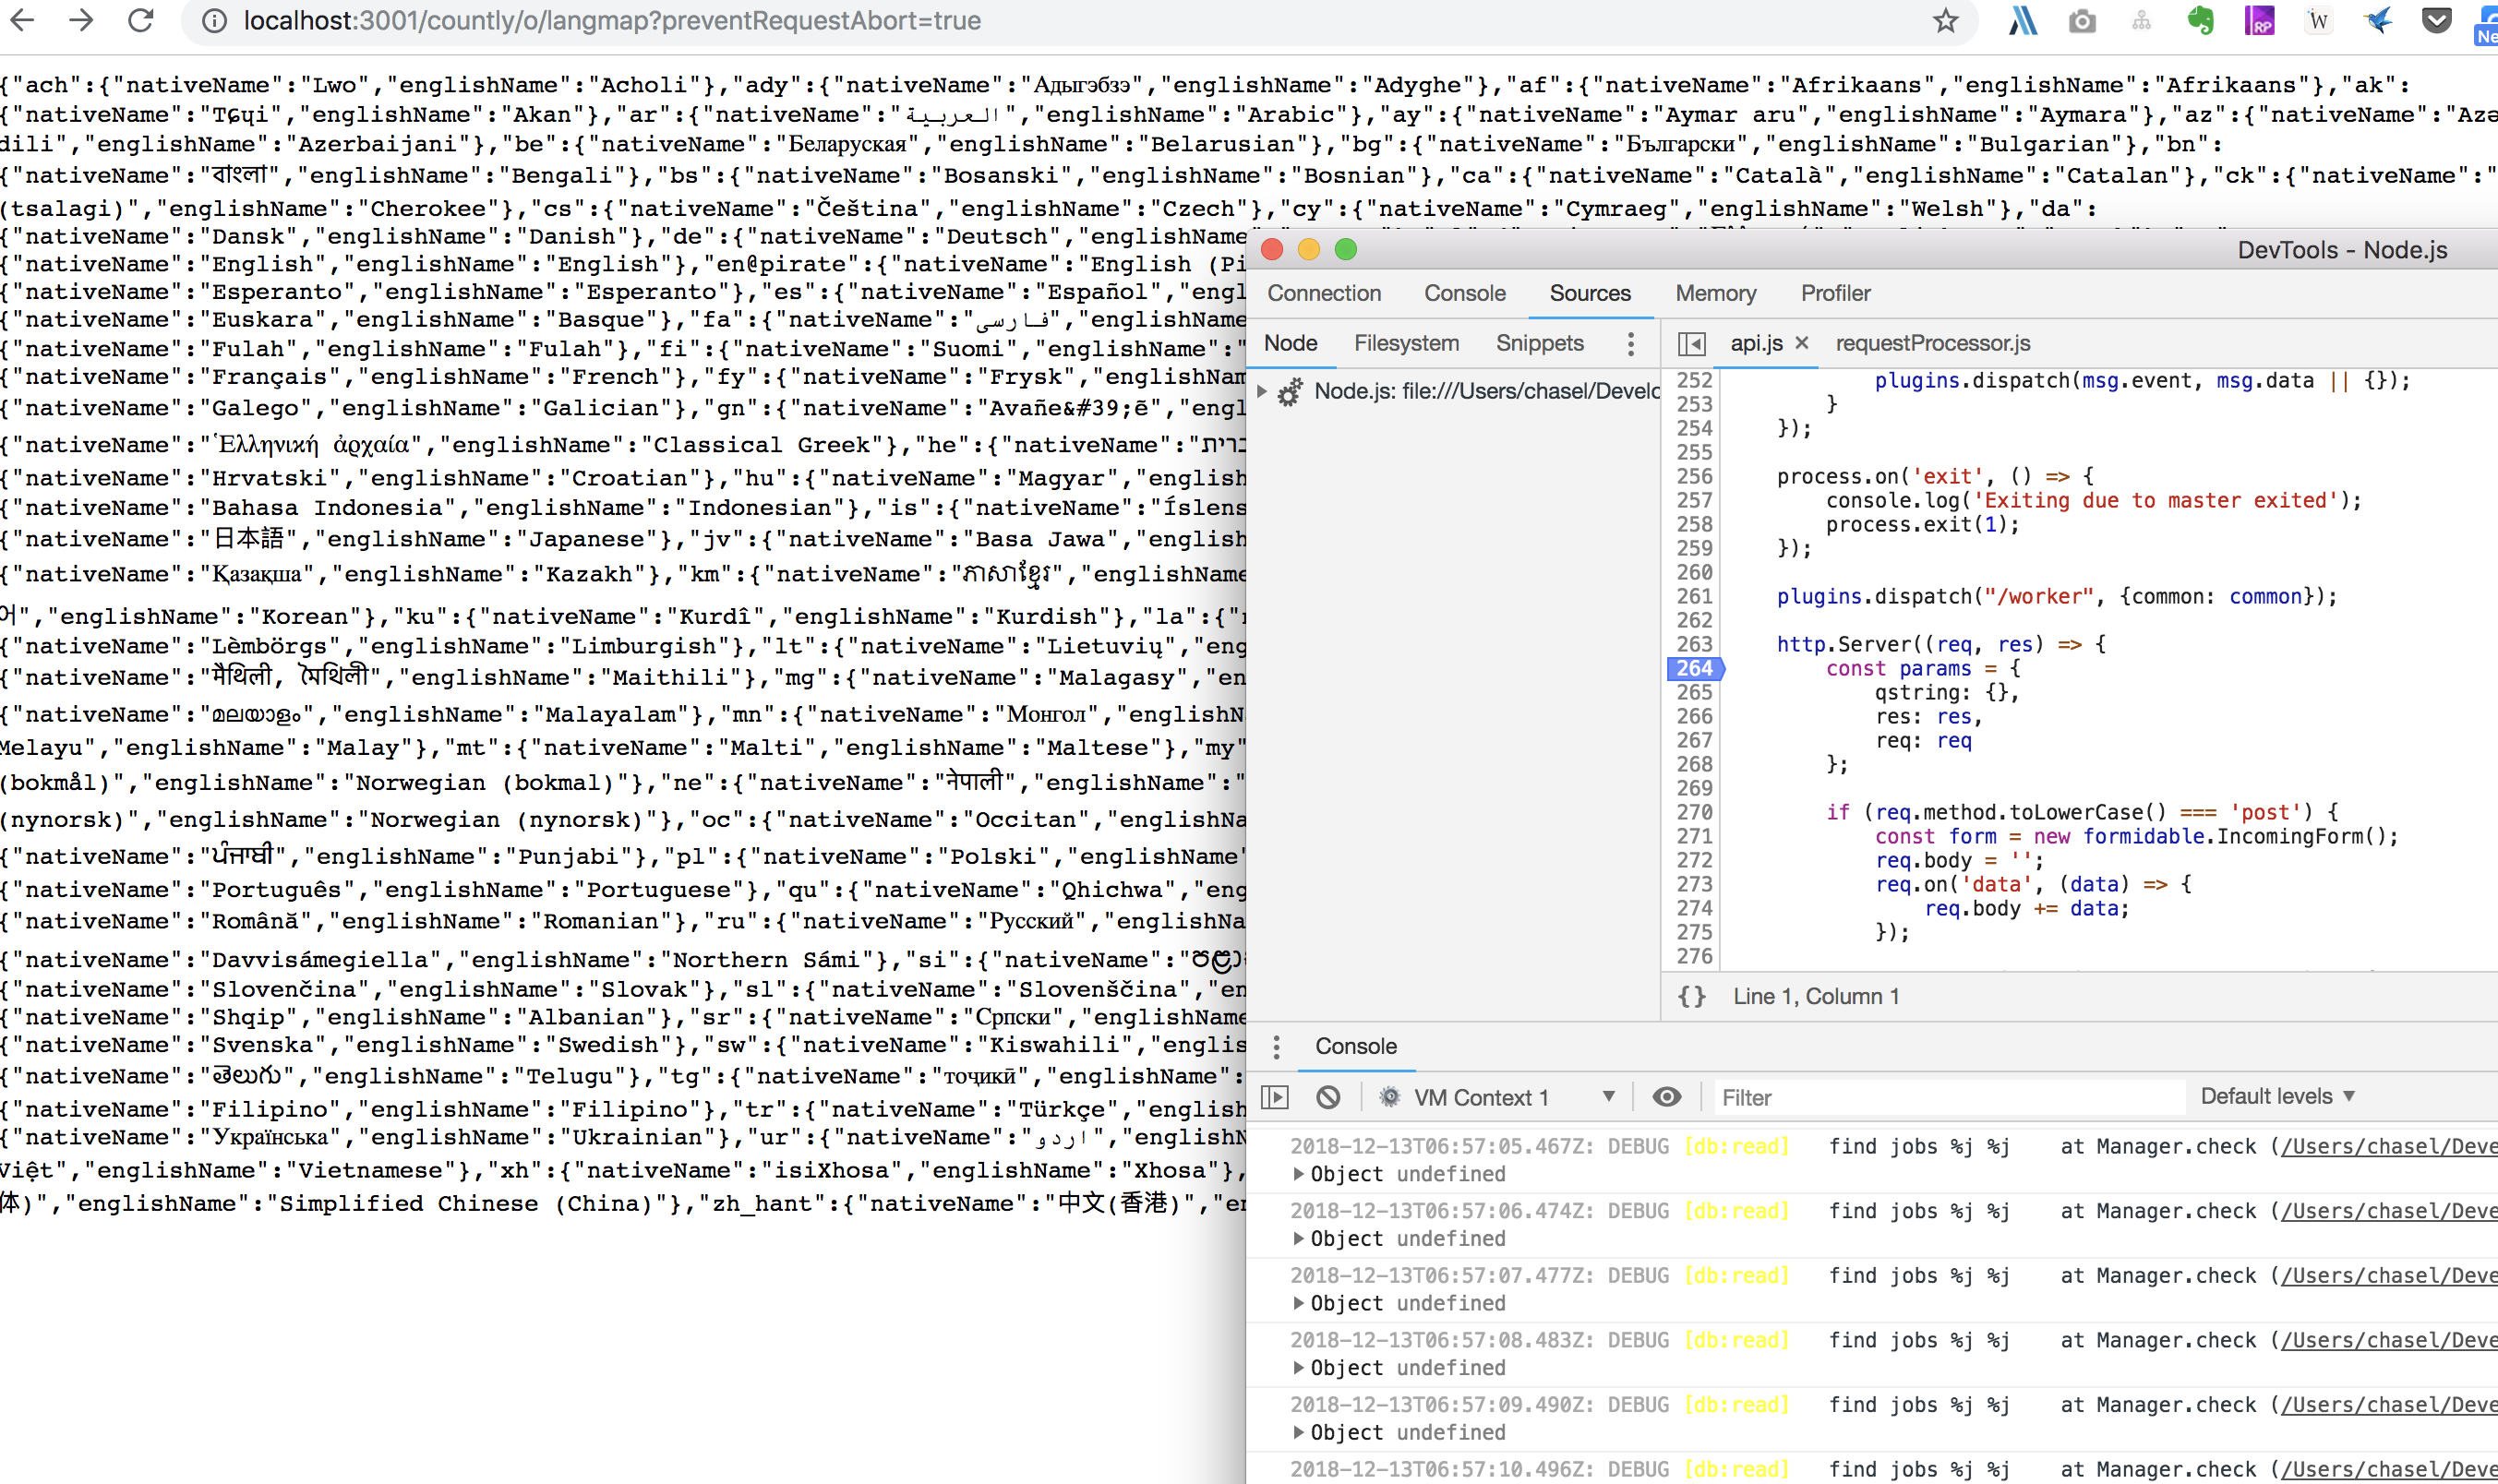Toggle breakpoint on line 264
The image size is (2498, 1484).
pyautogui.click(x=1694, y=668)
